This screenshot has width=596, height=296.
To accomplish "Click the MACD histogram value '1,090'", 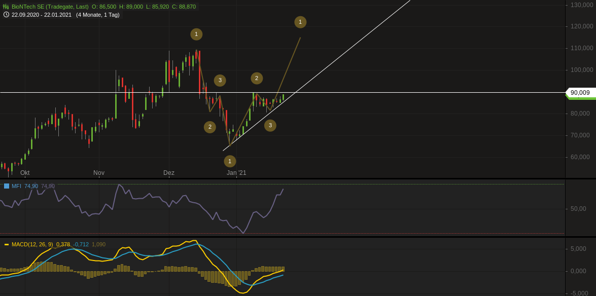I will pyautogui.click(x=99, y=244).
